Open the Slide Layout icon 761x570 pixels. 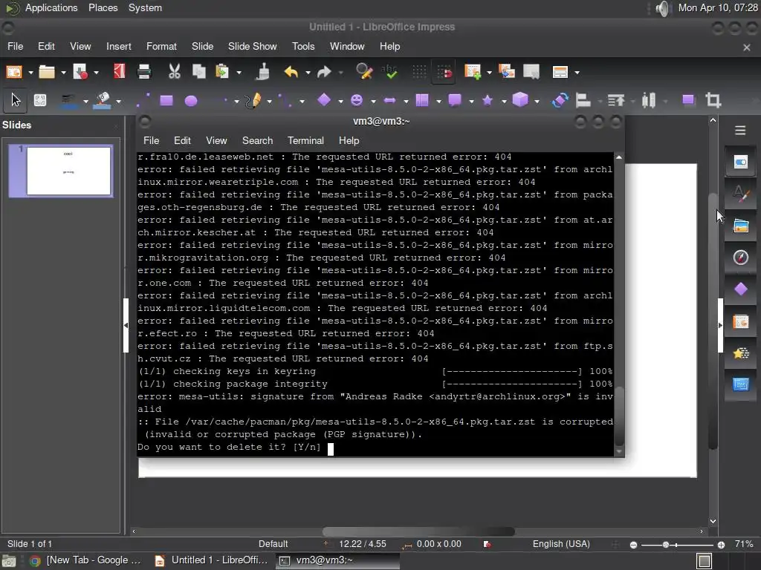(x=560, y=72)
